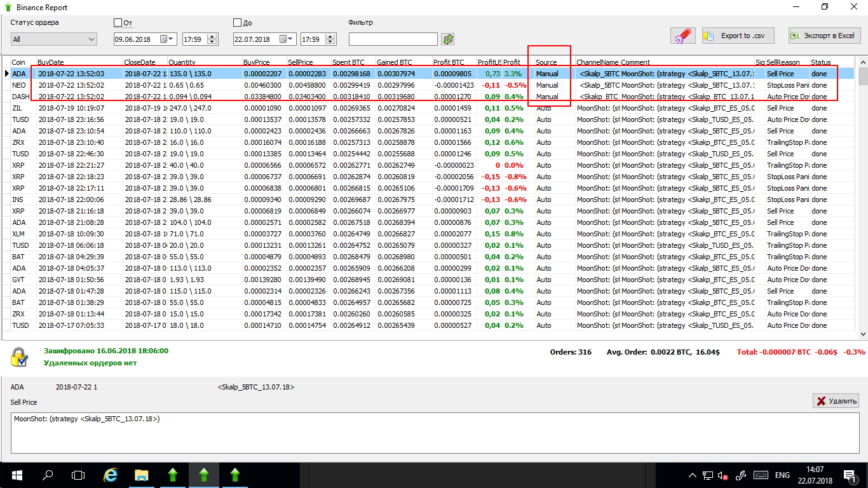Click the green refresh icon beside the filter field
The width and height of the screenshot is (868, 488).
pyautogui.click(x=449, y=39)
